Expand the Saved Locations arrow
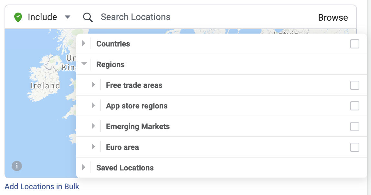Viewport: 371px width, 195px height. point(84,168)
